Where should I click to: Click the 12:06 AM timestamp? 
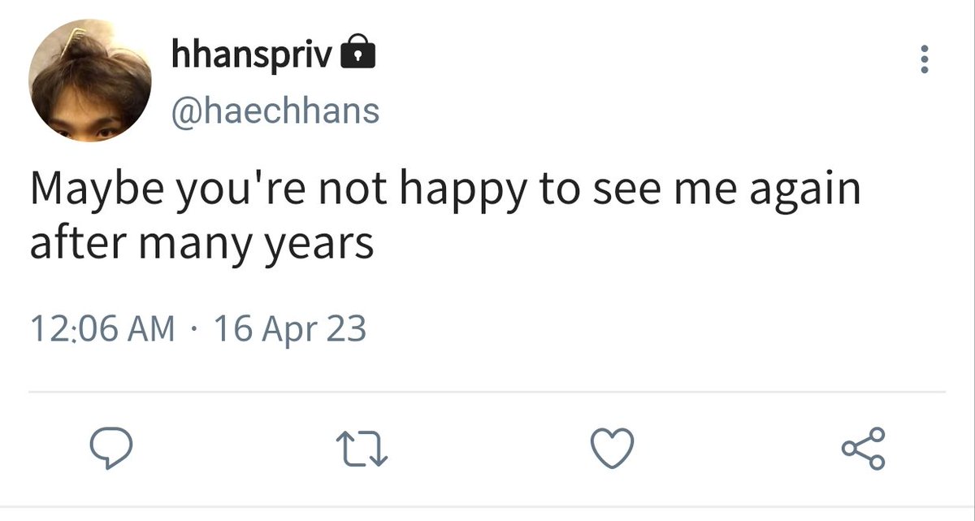(102, 329)
